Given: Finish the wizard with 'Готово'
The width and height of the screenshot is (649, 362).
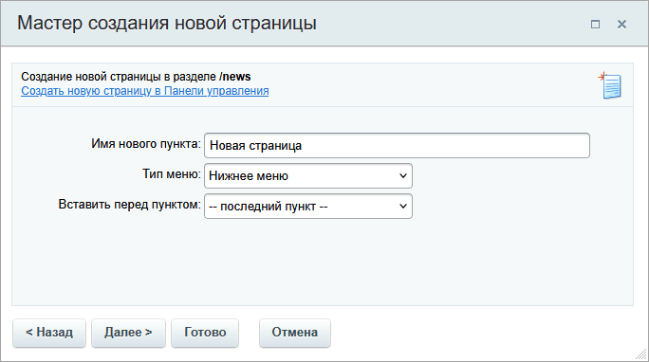Looking at the screenshot, I should (x=205, y=333).
